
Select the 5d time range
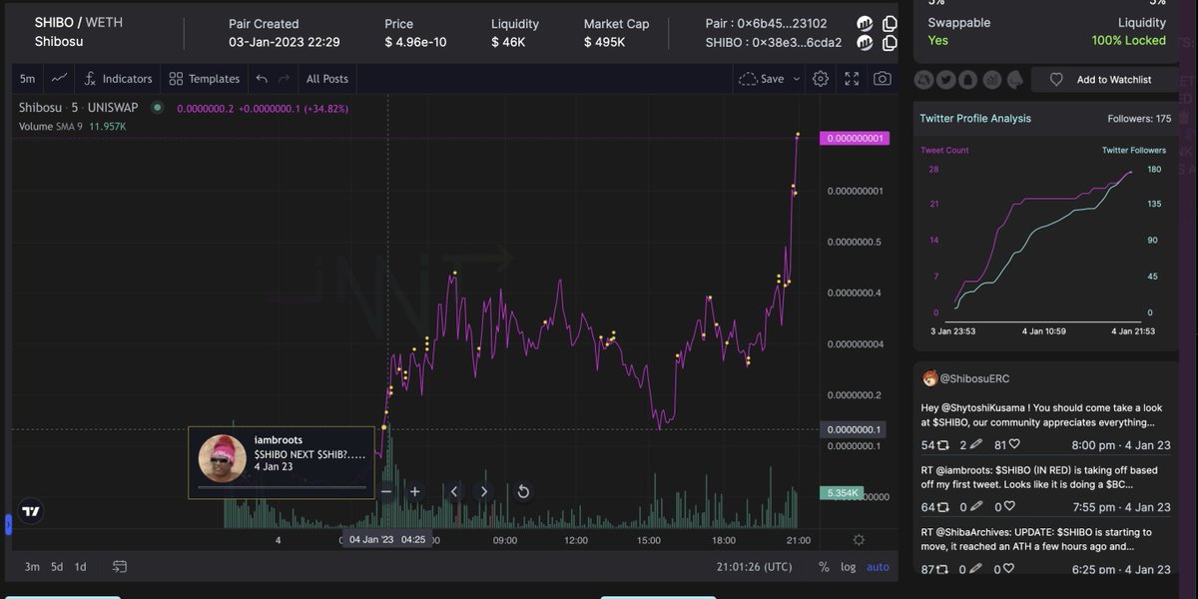[x=57, y=567]
